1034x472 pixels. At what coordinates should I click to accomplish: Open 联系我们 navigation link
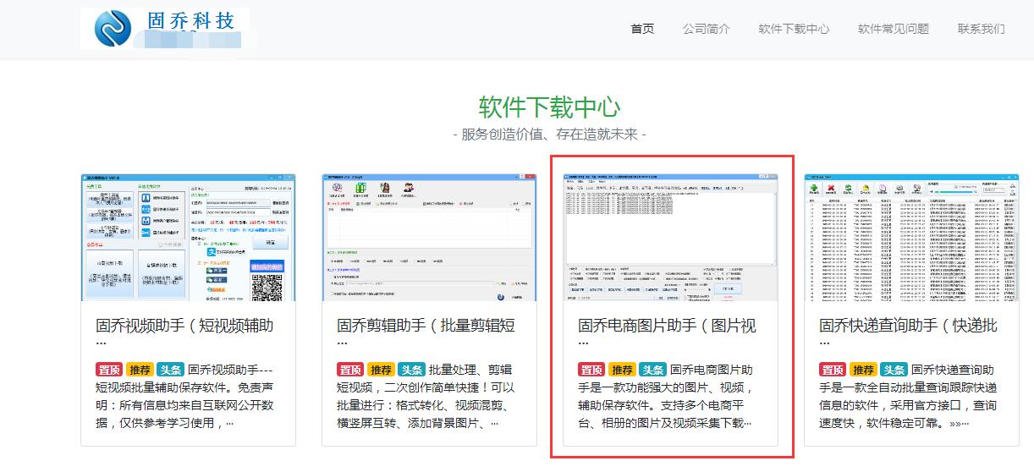(982, 29)
